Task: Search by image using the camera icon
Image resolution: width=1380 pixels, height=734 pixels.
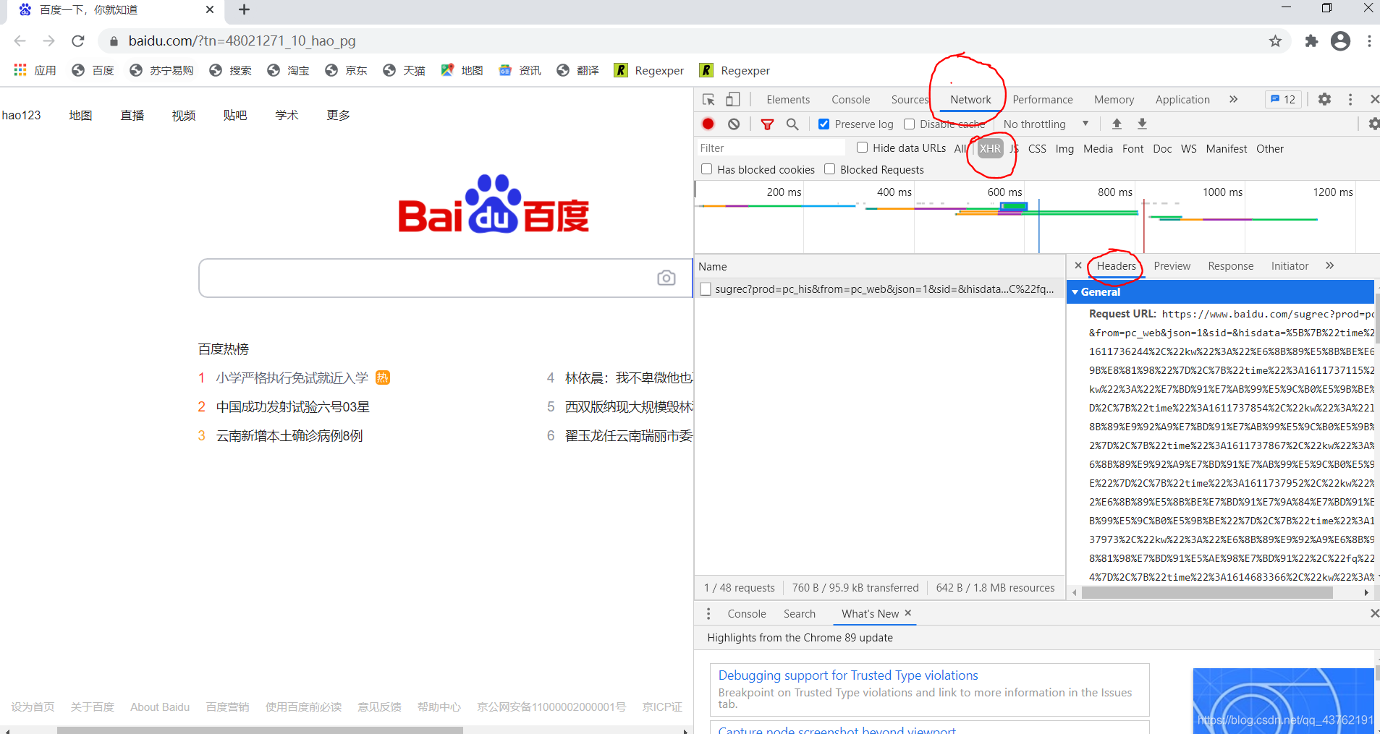Action: (666, 278)
